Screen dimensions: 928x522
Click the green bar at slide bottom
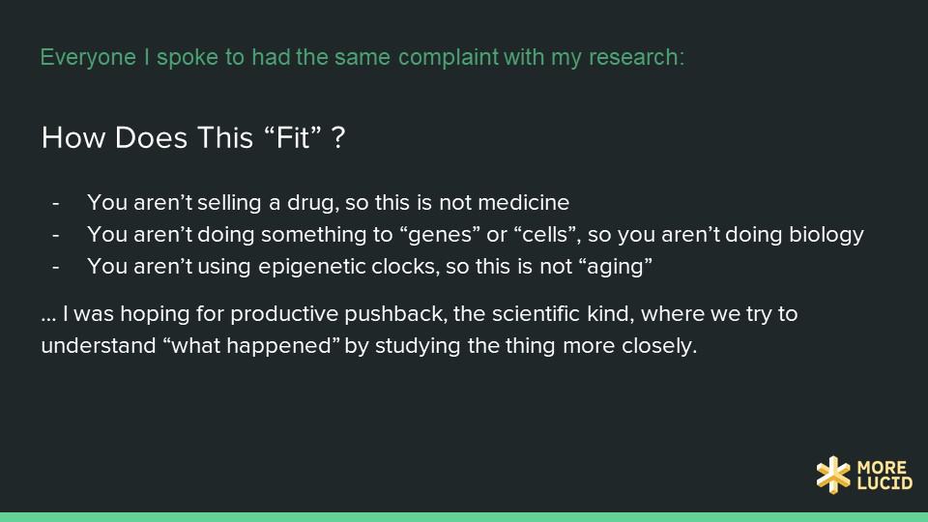464,516
